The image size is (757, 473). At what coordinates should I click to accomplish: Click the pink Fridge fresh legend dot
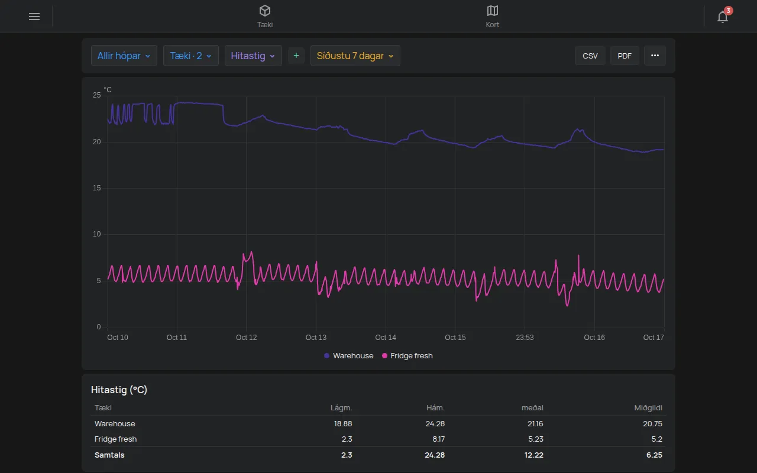(x=385, y=356)
